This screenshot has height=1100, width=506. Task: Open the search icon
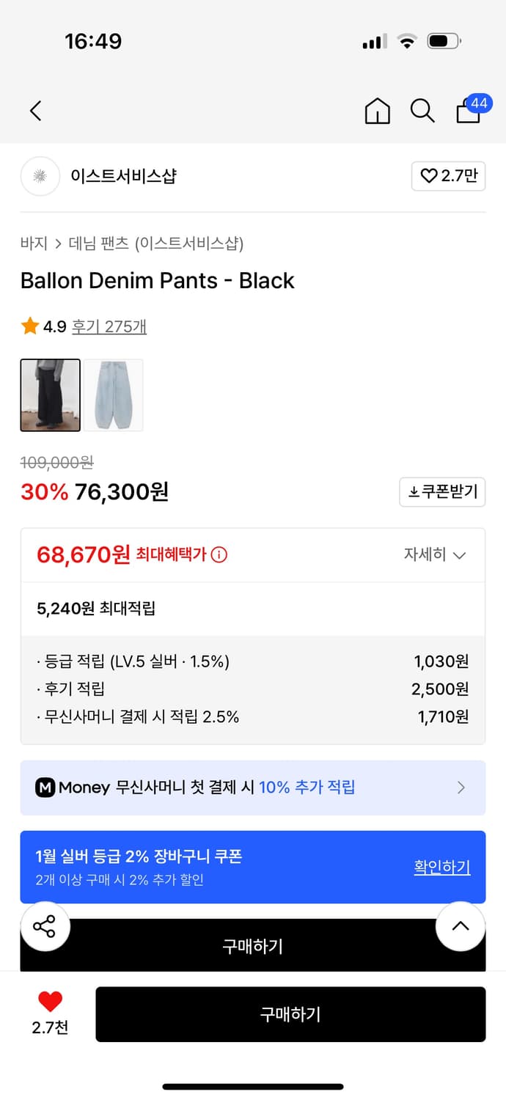[422, 111]
